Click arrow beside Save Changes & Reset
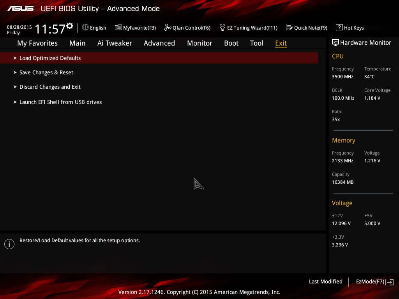The height and width of the screenshot is (299, 399). [x=15, y=72]
